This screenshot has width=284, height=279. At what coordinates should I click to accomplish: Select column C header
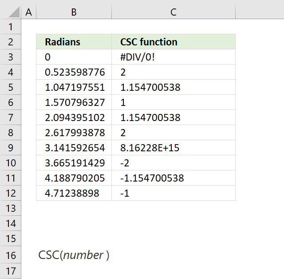[x=174, y=12]
